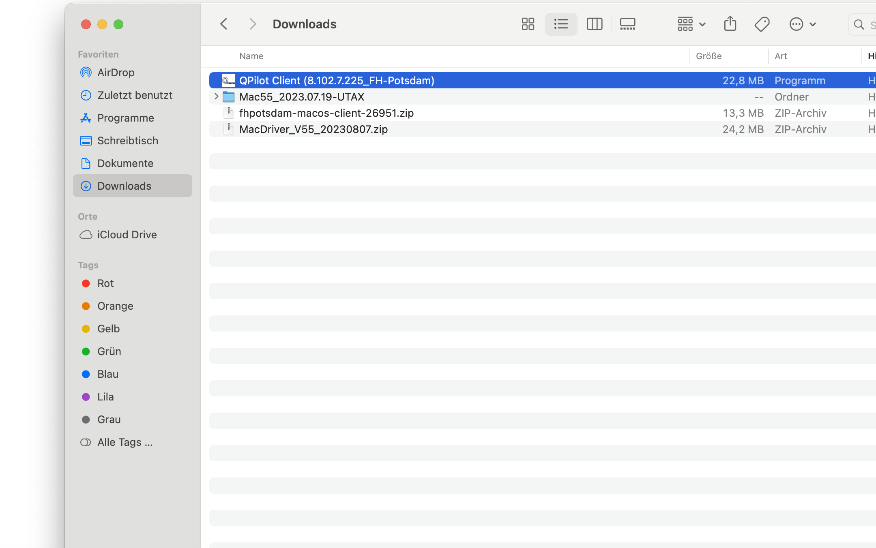Select the Rot tag

tap(132, 283)
